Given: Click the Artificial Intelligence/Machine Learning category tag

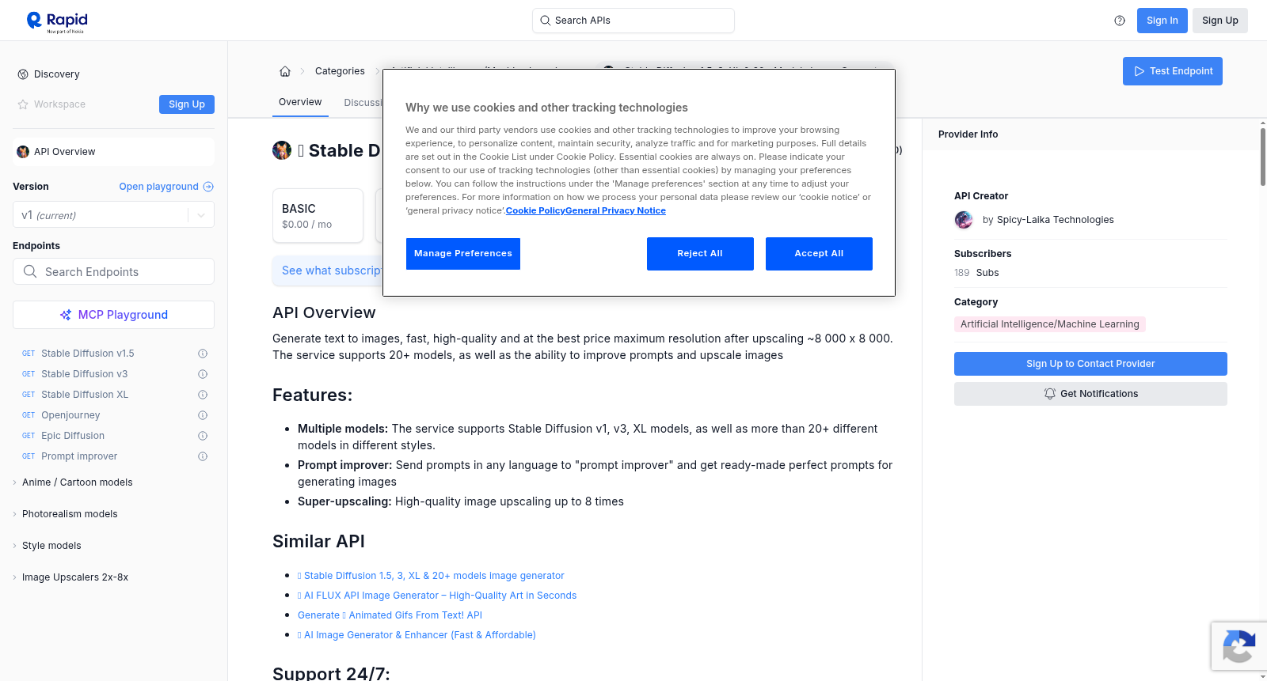Looking at the screenshot, I should coord(1050,324).
